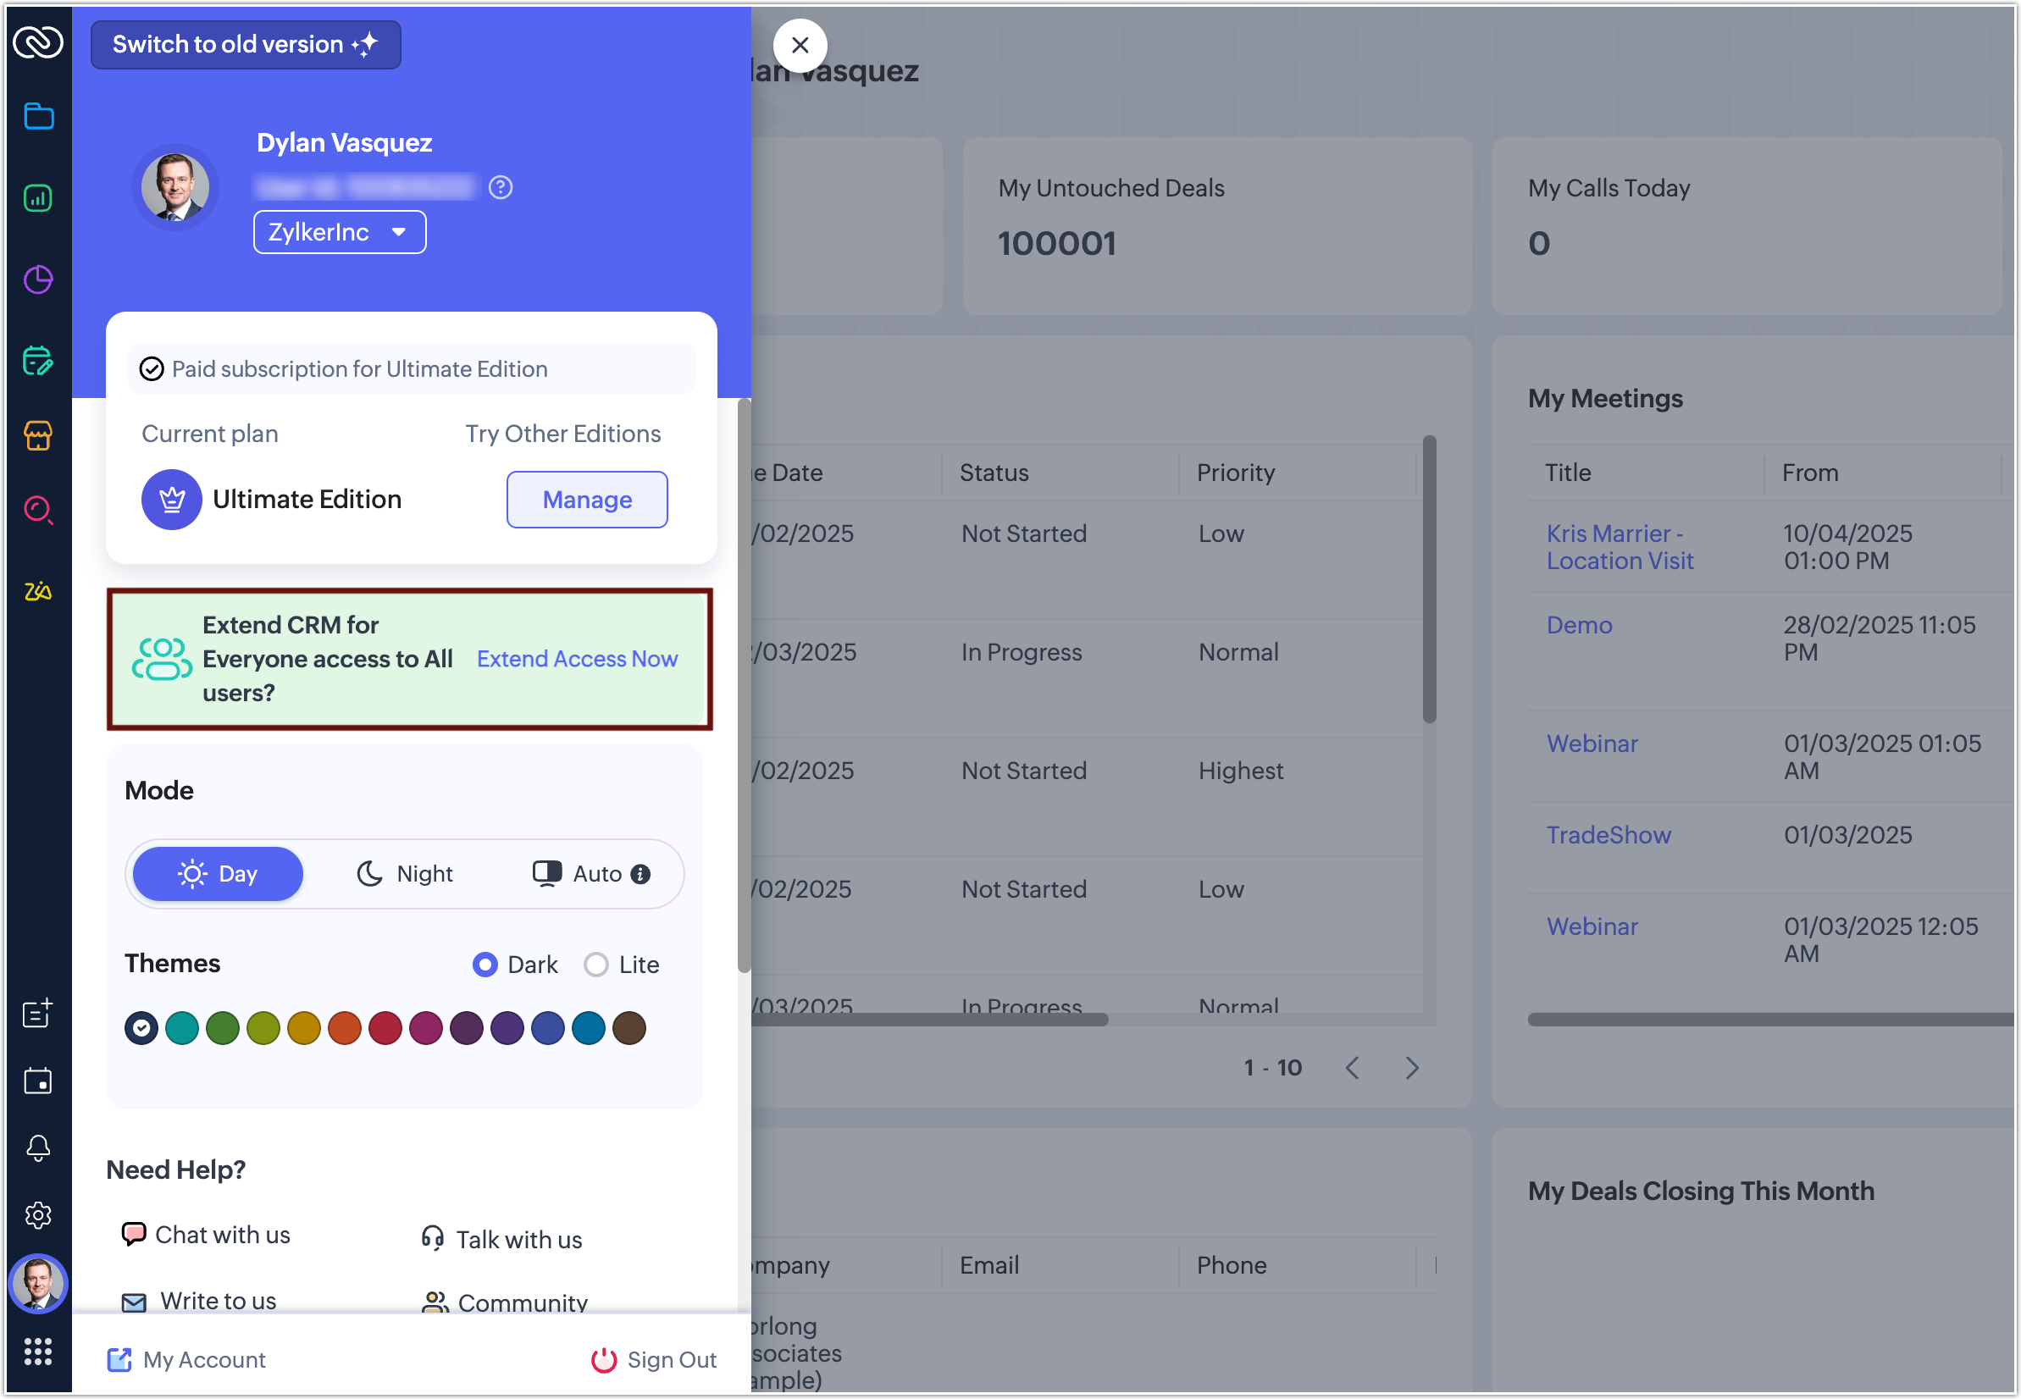Click the orange Marketplace store icon
Image resolution: width=2021 pixels, height=1399 pixels.
39,435
